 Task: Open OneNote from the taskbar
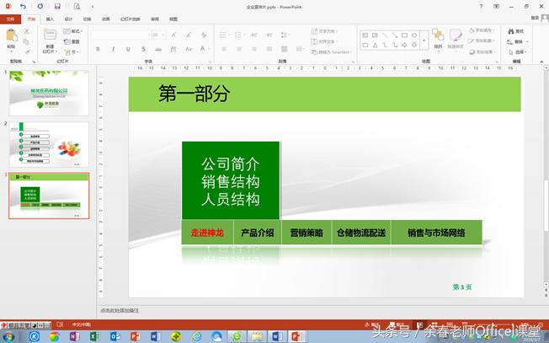(x=74, y=337)
